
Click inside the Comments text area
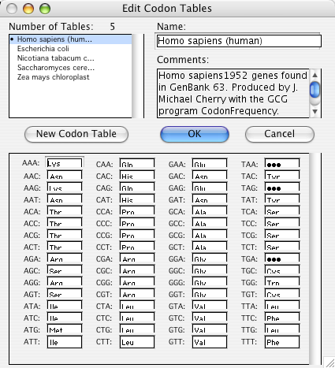pyautogui.click(x=233, y=93)
